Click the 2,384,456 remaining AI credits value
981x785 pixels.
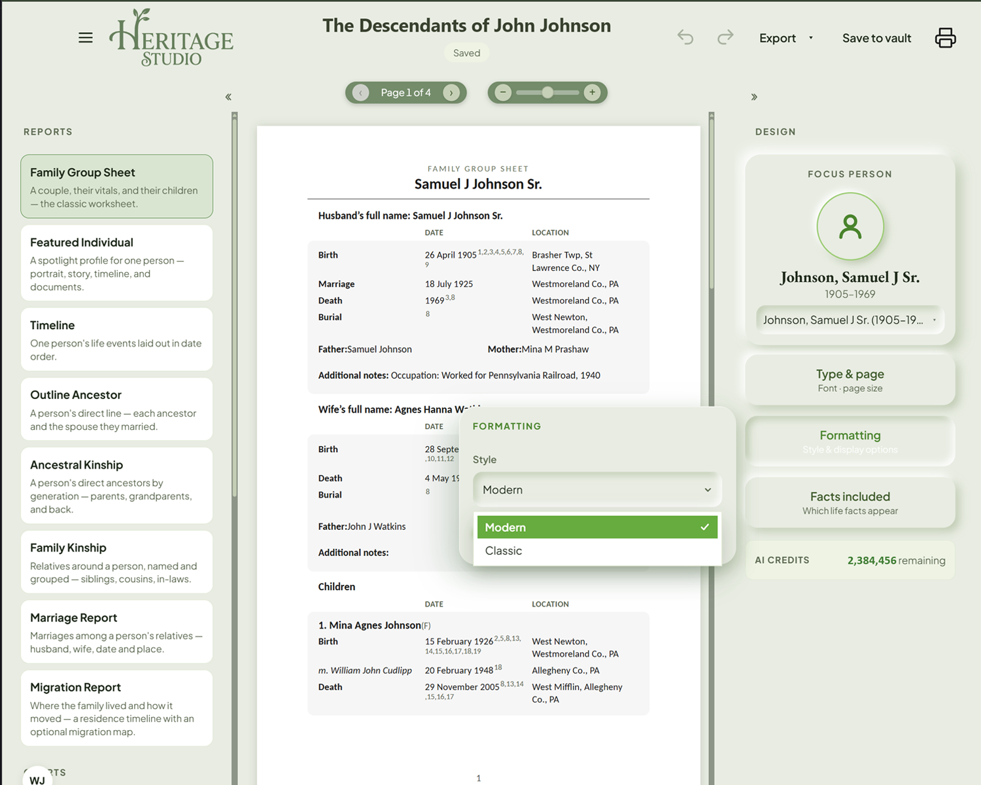click(x=896, y=561)
